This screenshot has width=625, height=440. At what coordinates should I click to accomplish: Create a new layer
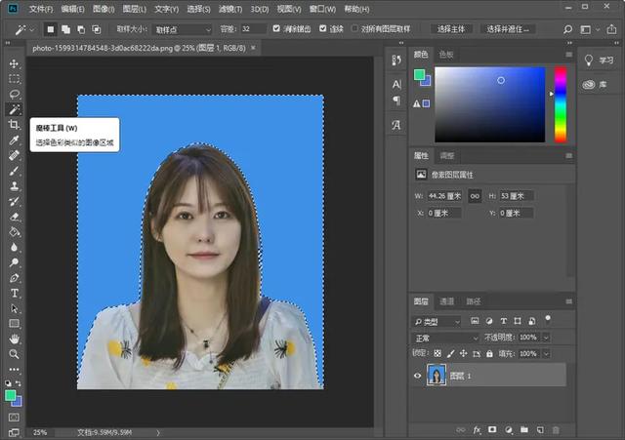pyautogui.click(x=540, y=429)
